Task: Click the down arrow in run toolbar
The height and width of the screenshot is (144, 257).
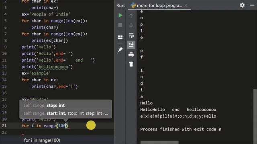Action: [131, 25]
